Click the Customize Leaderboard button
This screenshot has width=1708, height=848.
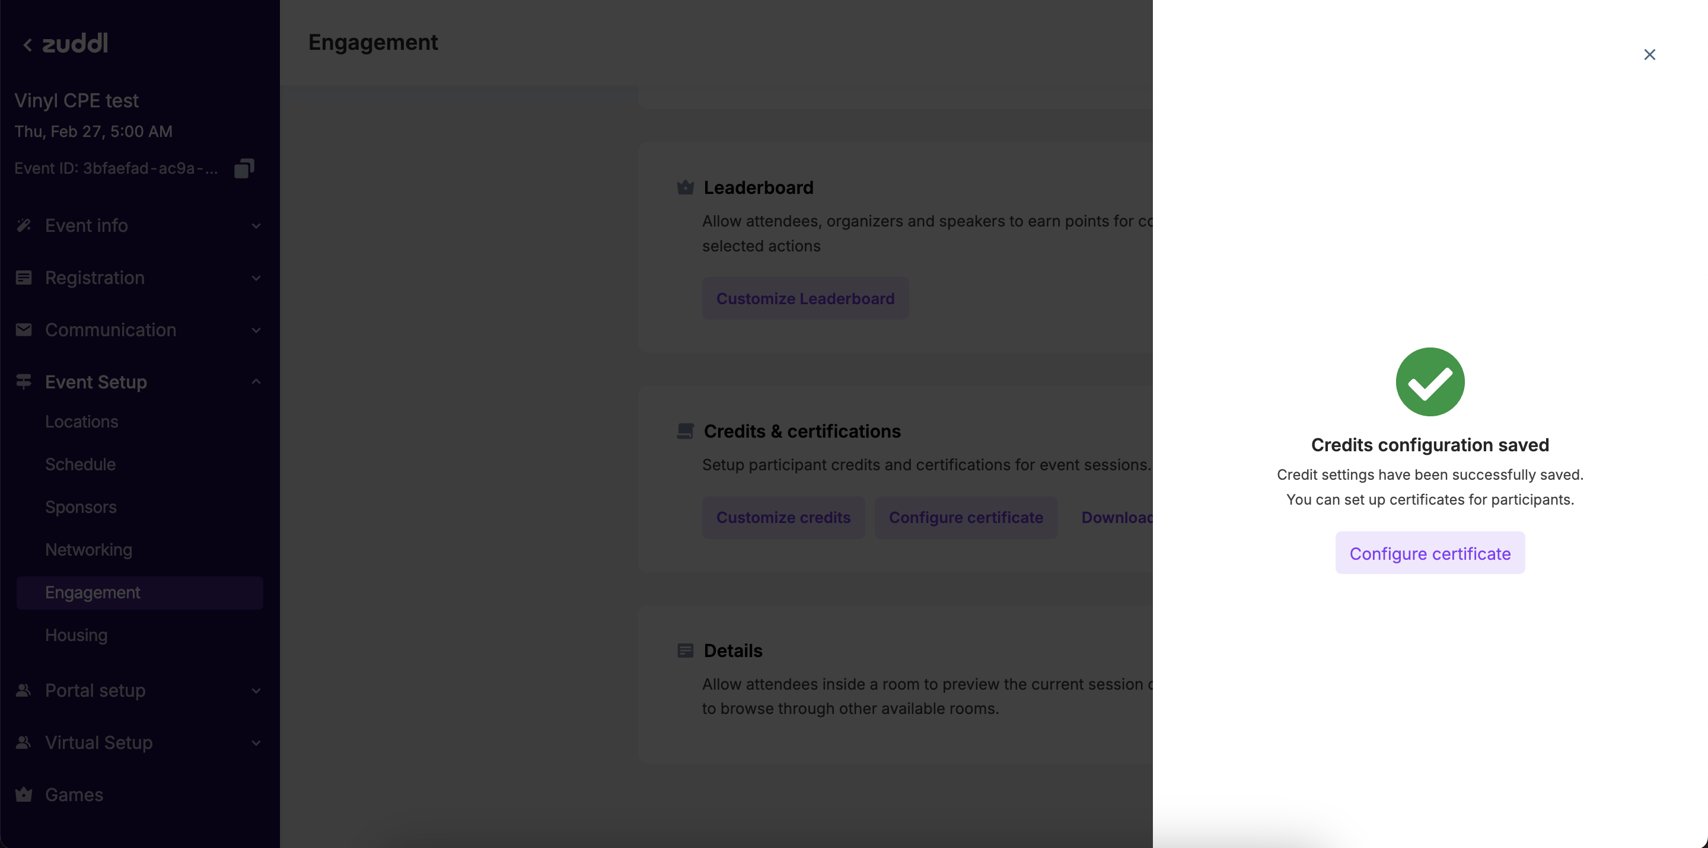click(805, 298)
